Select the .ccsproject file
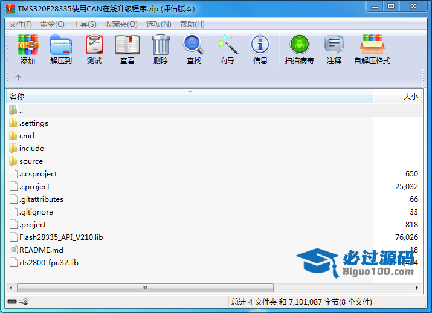The width and height of the screenshot is (432, 313). click(38, 174)
